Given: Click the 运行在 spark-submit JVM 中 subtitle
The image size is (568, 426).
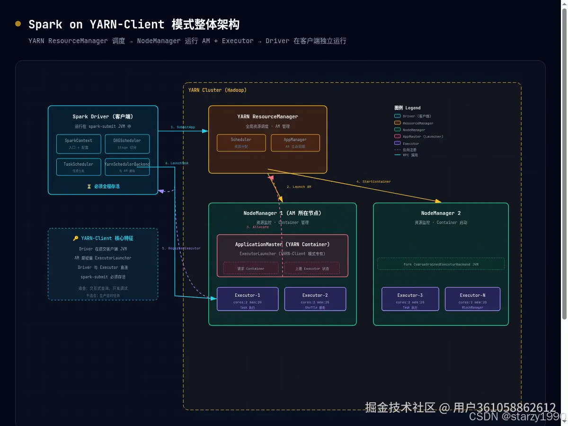Looking at the screenshot, I should [103, 126].
